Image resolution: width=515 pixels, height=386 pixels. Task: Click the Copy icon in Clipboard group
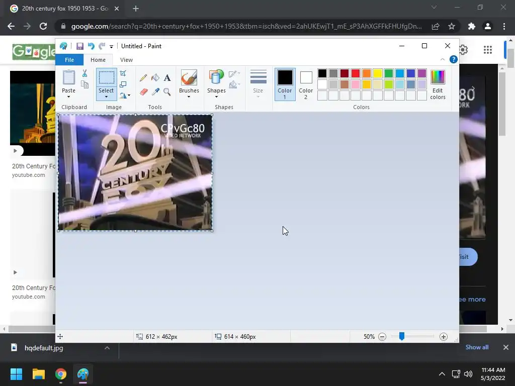[84, 85]
